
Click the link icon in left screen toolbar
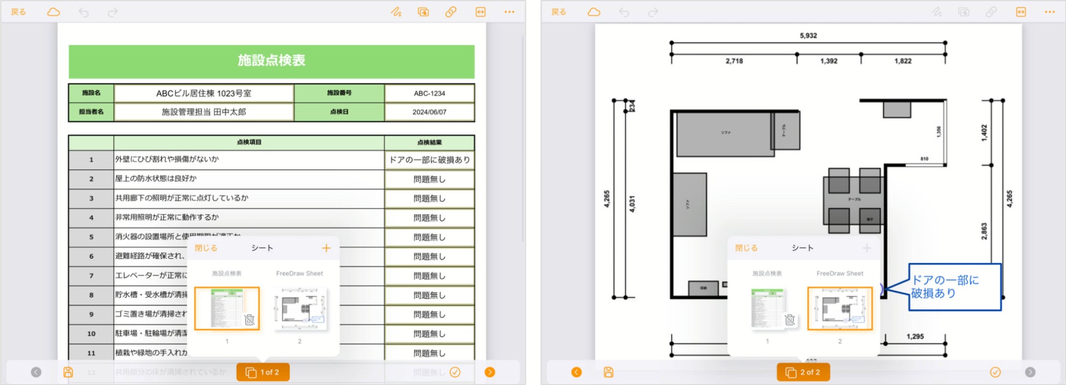click(x=451, y=12)
